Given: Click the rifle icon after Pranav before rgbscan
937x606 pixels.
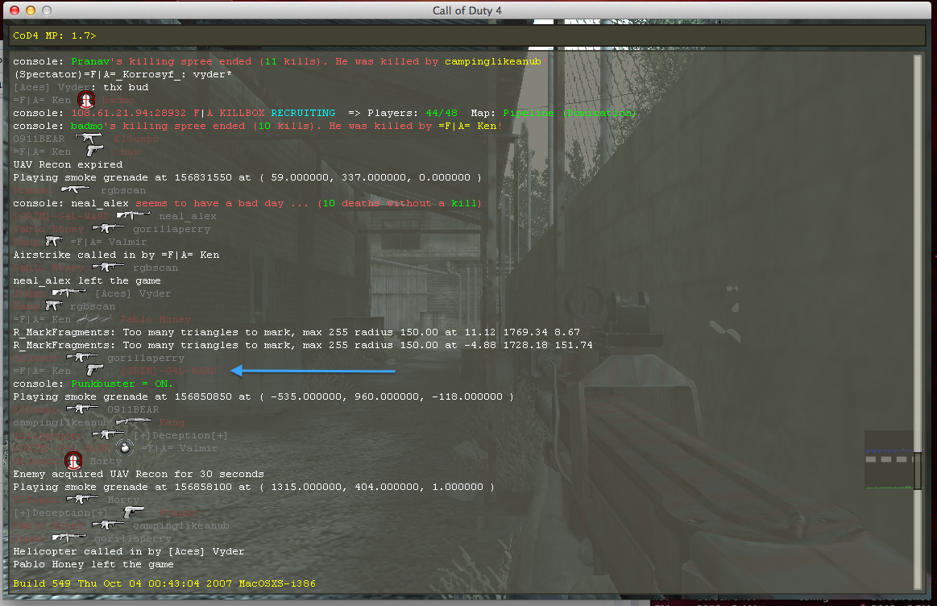Looking at the screenshot, I should click(75, 189).
